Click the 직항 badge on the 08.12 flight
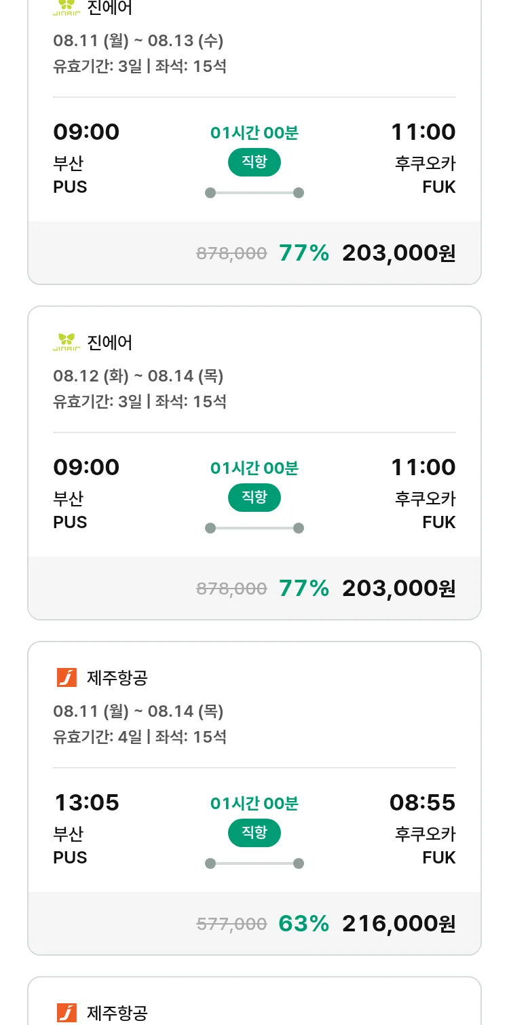The width and height of the screenshot is (509, 1025). click(x=254, y=498)
